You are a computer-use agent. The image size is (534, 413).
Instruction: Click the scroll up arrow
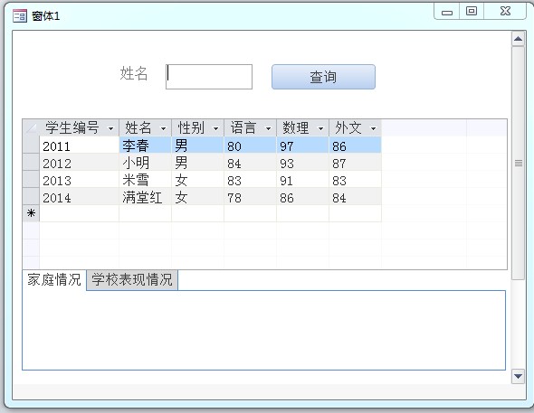[x=518, y=39]
